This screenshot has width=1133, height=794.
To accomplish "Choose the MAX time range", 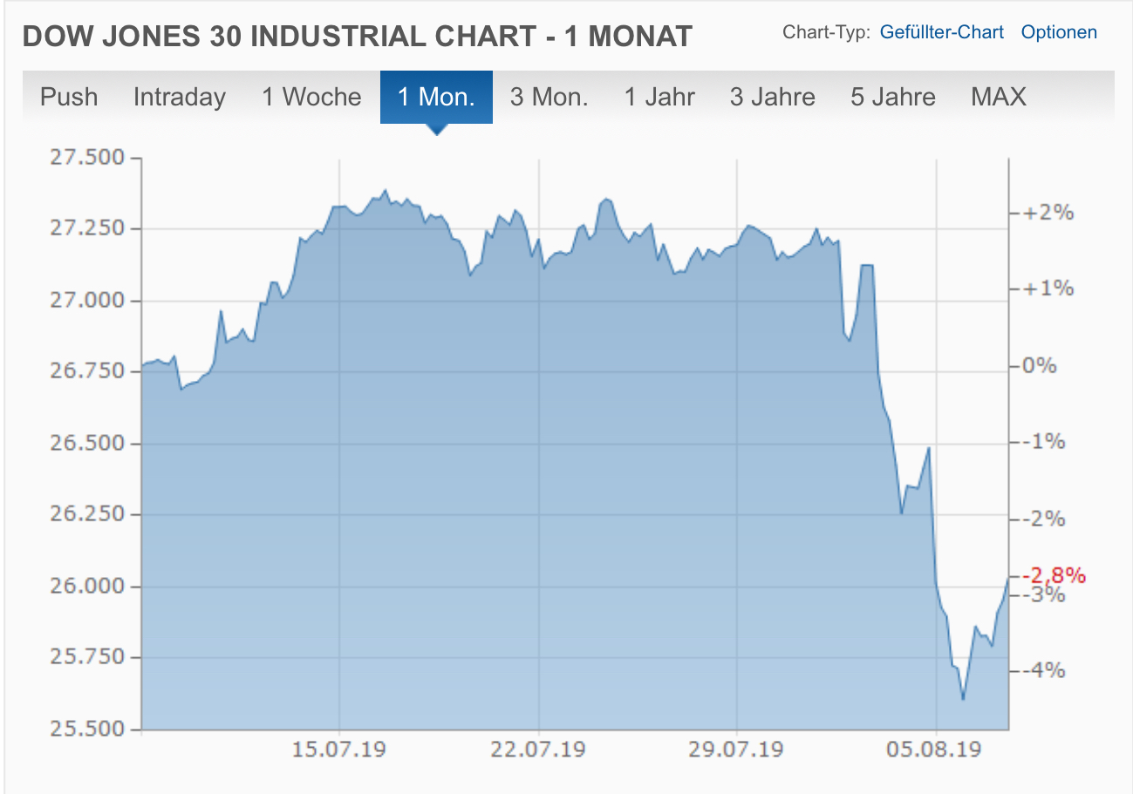I will 999,97.
